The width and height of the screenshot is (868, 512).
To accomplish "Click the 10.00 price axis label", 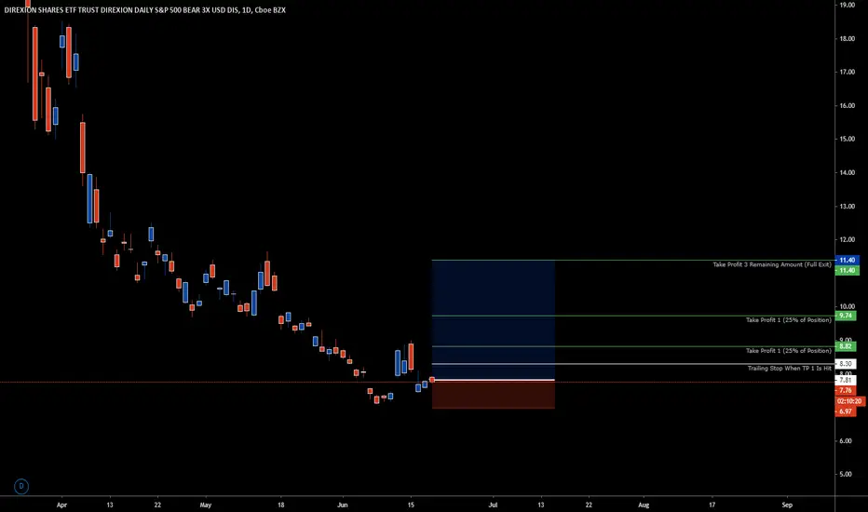I will [x=847, y=306].
